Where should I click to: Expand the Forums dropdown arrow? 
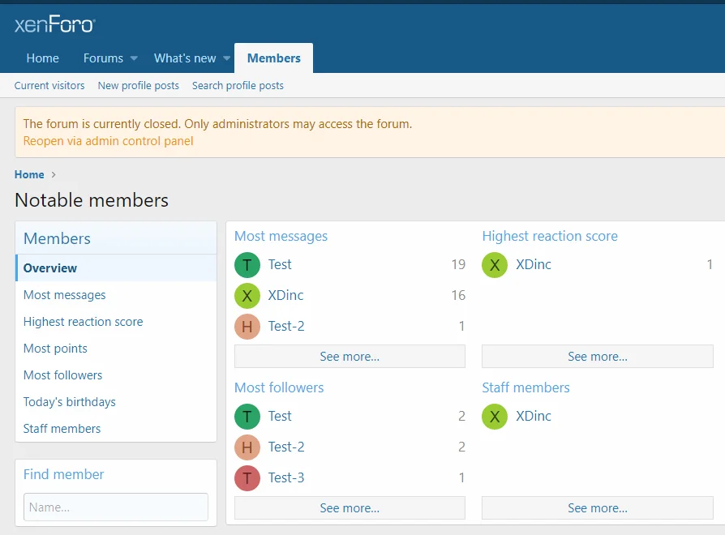(x=134, y=58)
